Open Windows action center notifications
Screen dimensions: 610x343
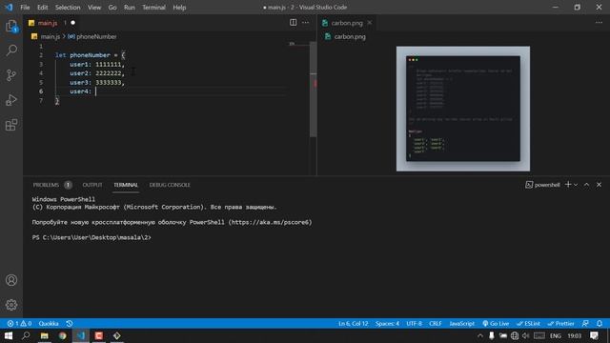(594, 335)
